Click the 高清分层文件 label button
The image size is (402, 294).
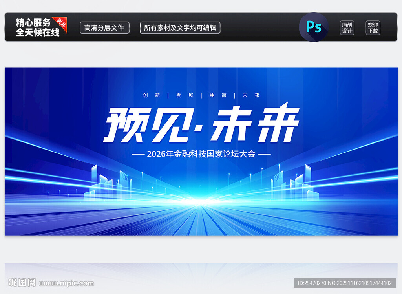(104, 28)
